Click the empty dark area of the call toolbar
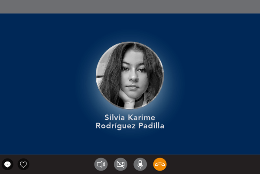Screen dimensions: 260x174 point(212,164)
